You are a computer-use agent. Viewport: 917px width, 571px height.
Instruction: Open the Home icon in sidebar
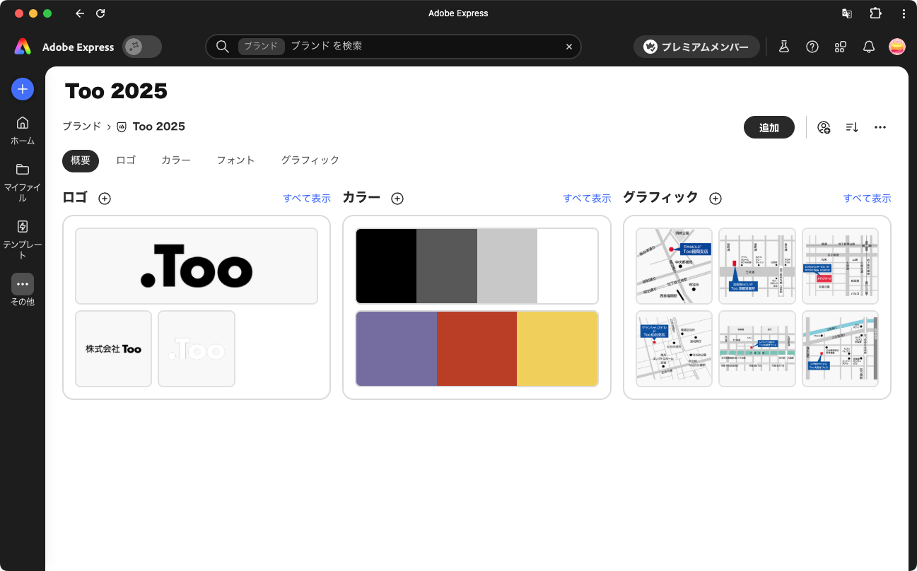[x=23, y=123]
